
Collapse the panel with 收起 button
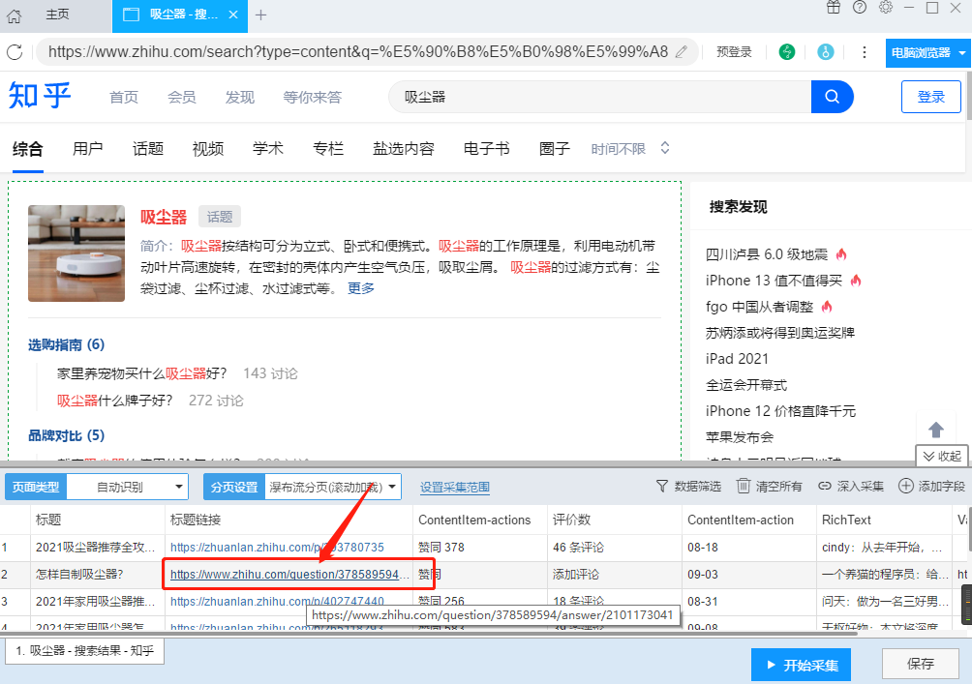[x=942, y=456]
